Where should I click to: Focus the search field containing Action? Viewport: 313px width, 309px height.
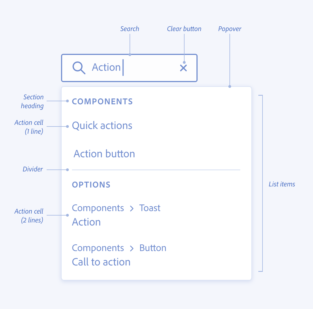pos(129,68)
